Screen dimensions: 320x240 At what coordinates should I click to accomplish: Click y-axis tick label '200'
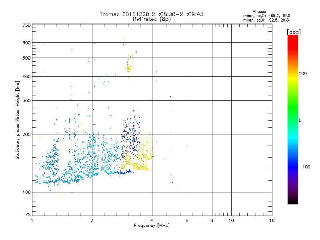26,134
